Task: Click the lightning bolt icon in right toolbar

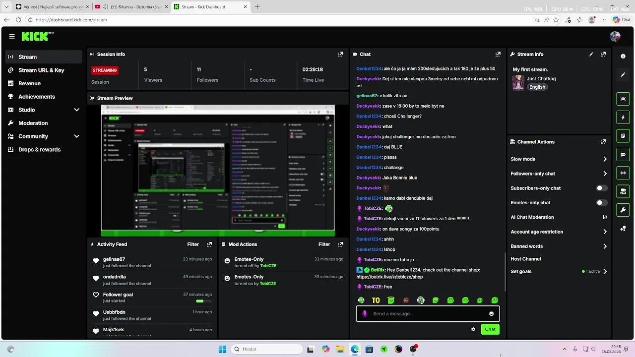Action: coord(623,118)
